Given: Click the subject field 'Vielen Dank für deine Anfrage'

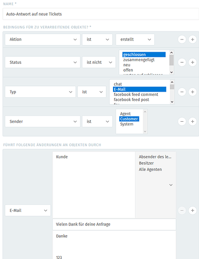Looking at the screenshot, I should pos(114,224).
